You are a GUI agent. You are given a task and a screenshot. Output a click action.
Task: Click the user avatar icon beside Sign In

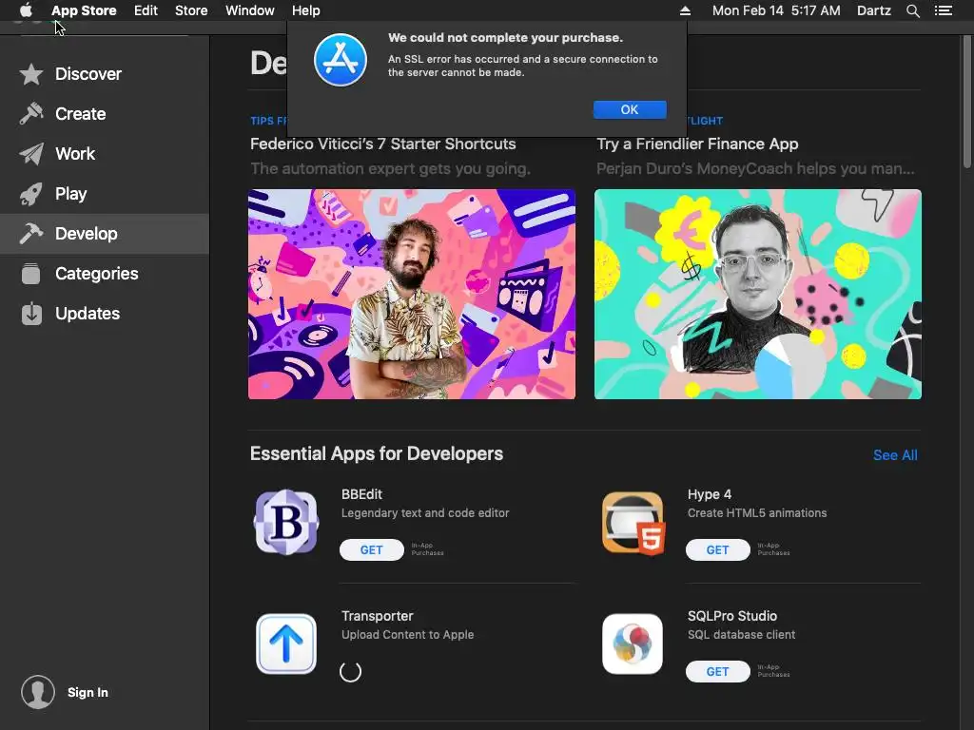[38, 692]
